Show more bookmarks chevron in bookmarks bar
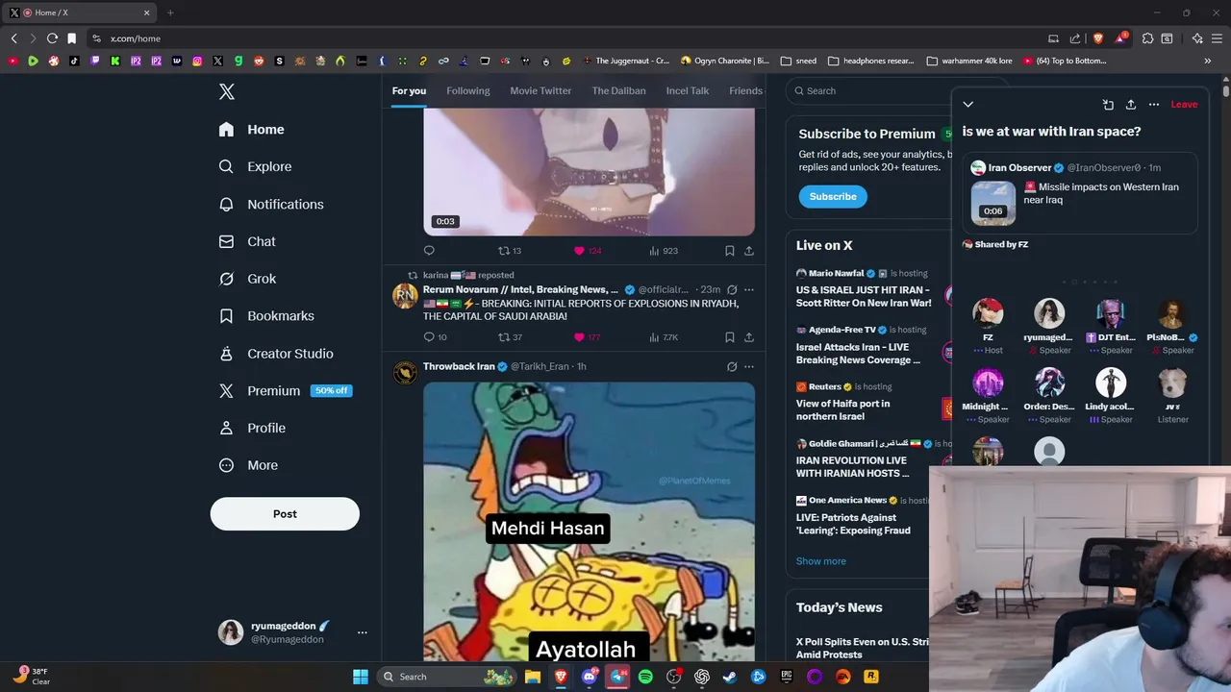Viewport: 1231px width, 692px height. (1208, 61)
